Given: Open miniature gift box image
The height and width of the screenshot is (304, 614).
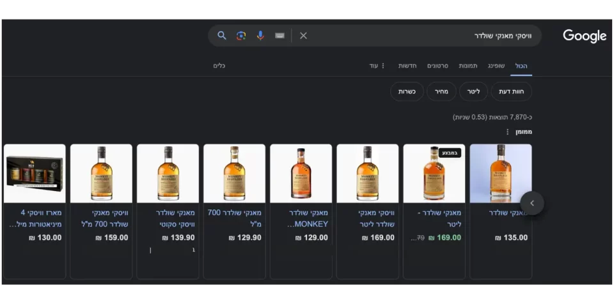Looking at the screenshot, I should (35, 173).
